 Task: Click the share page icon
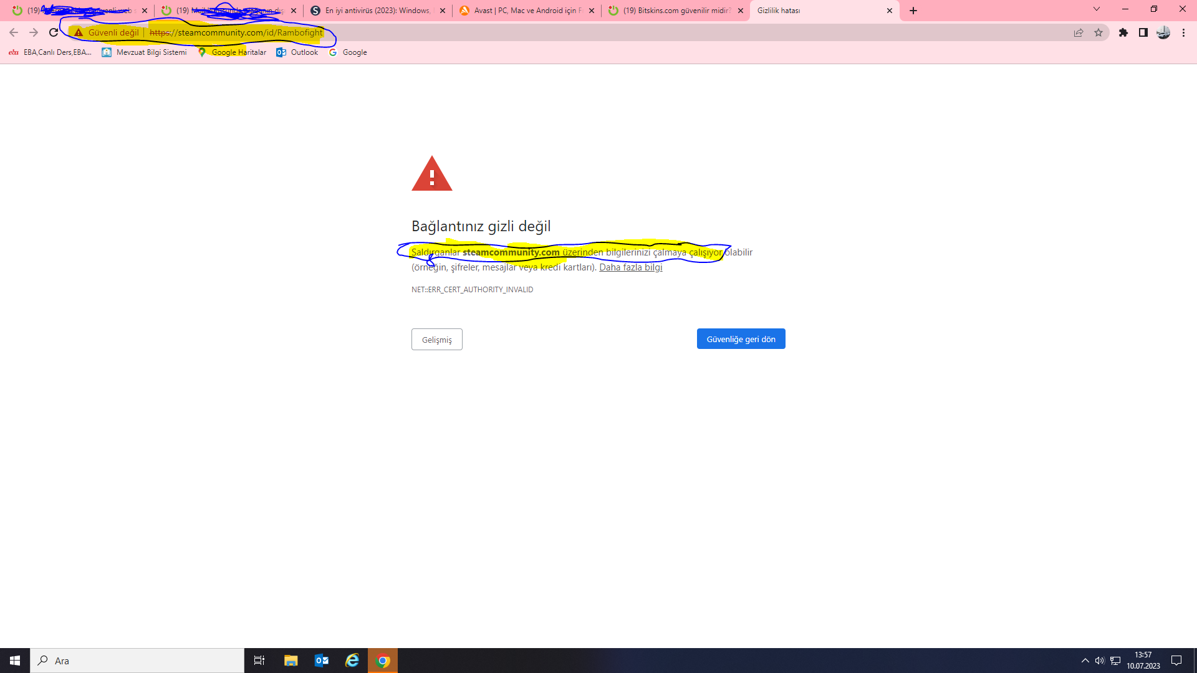1079,32
